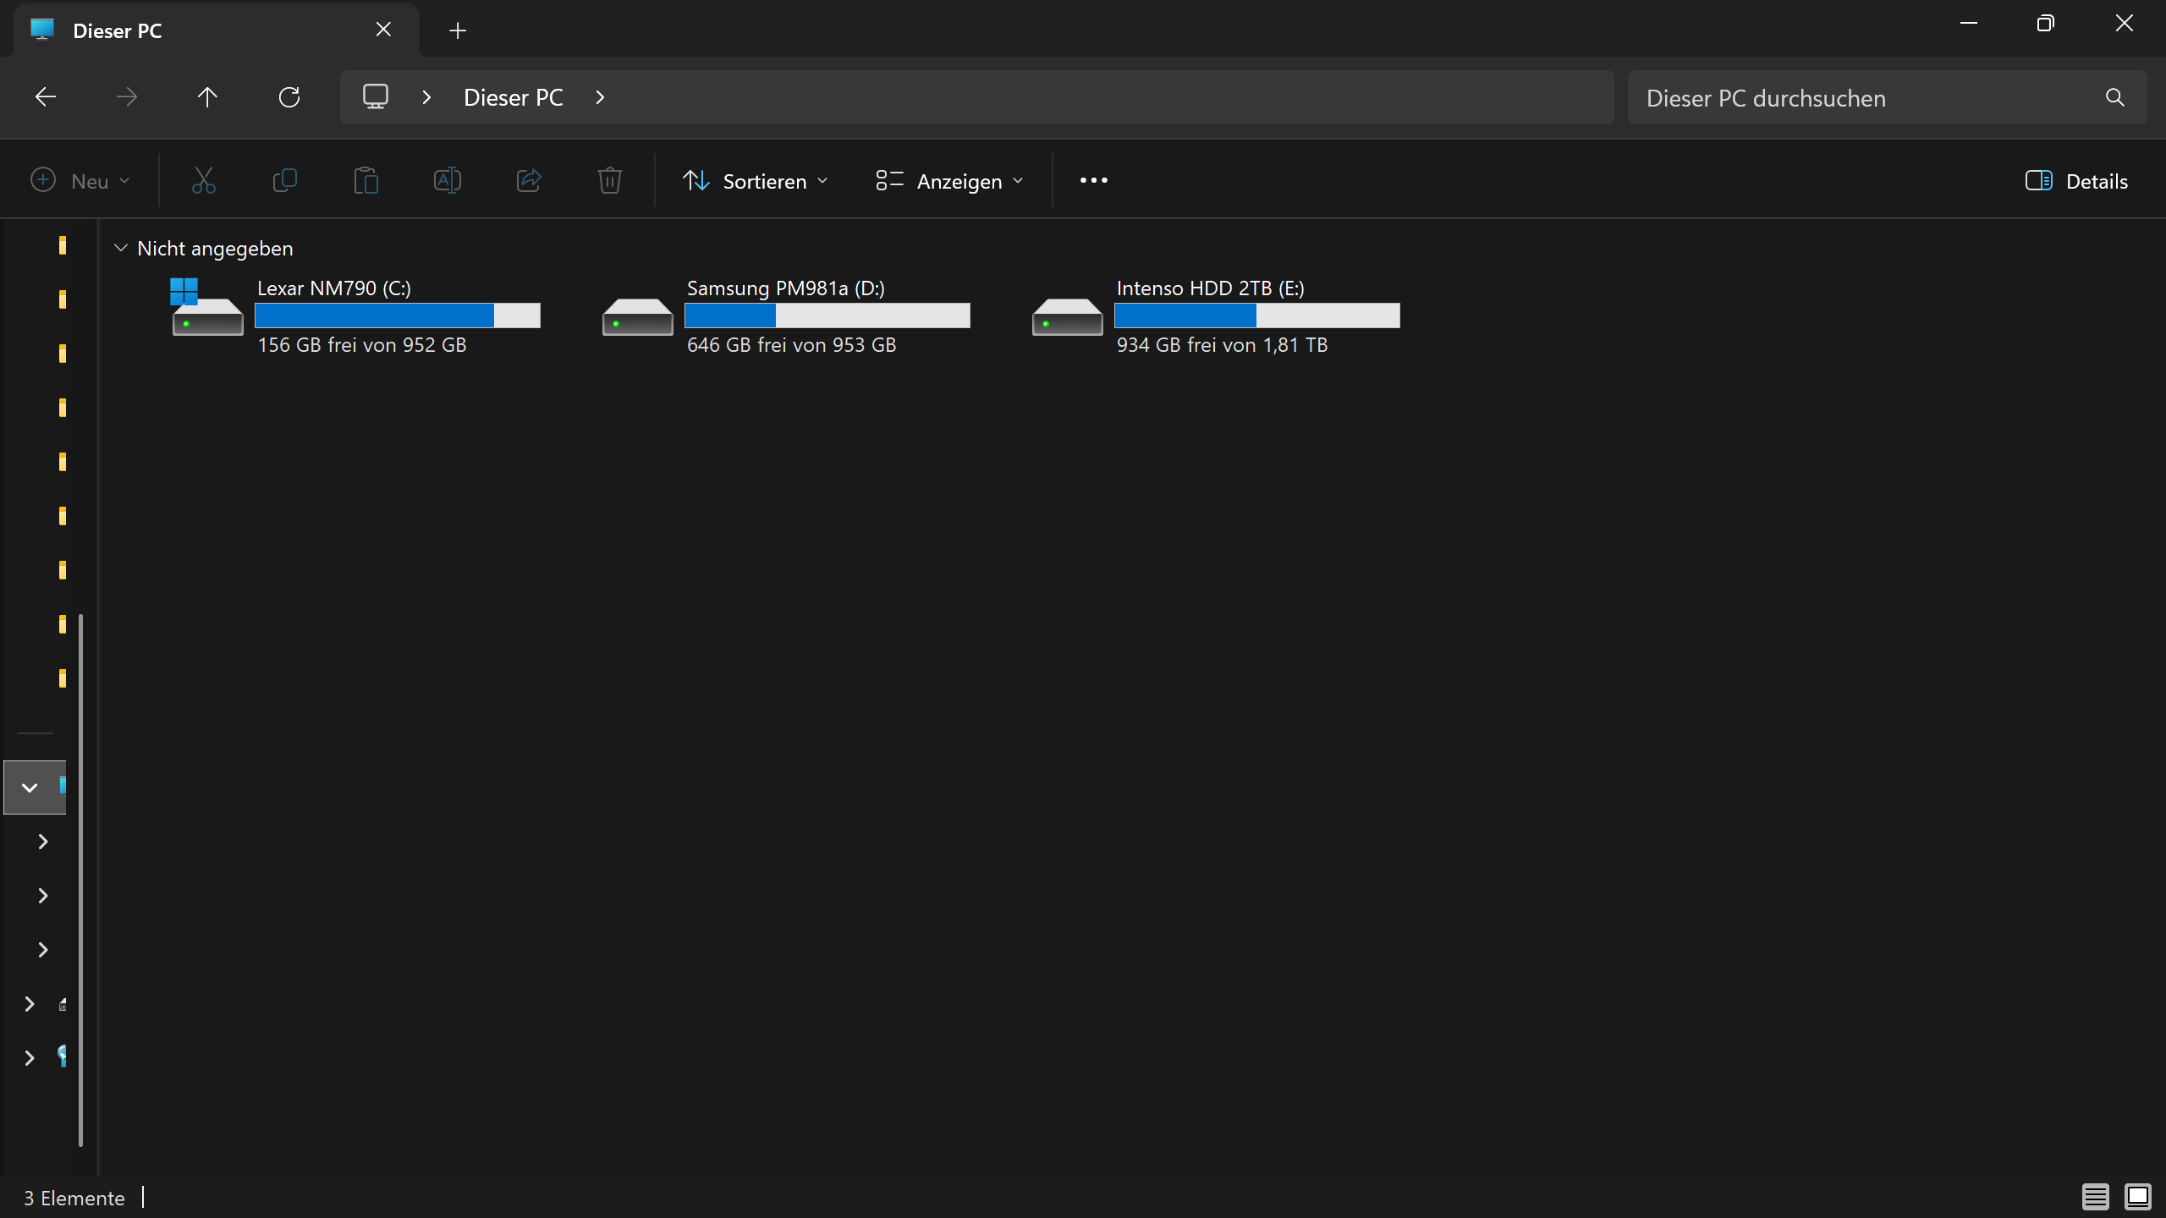Click the Share icon in toolbar
Screen dimensions: 2166x1218
pos(529,180)
